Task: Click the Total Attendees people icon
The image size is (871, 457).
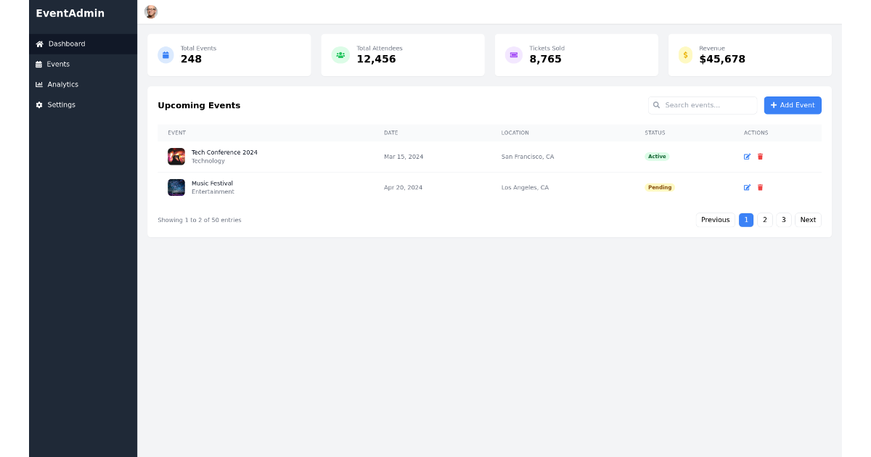Action: tap(339, 54)
